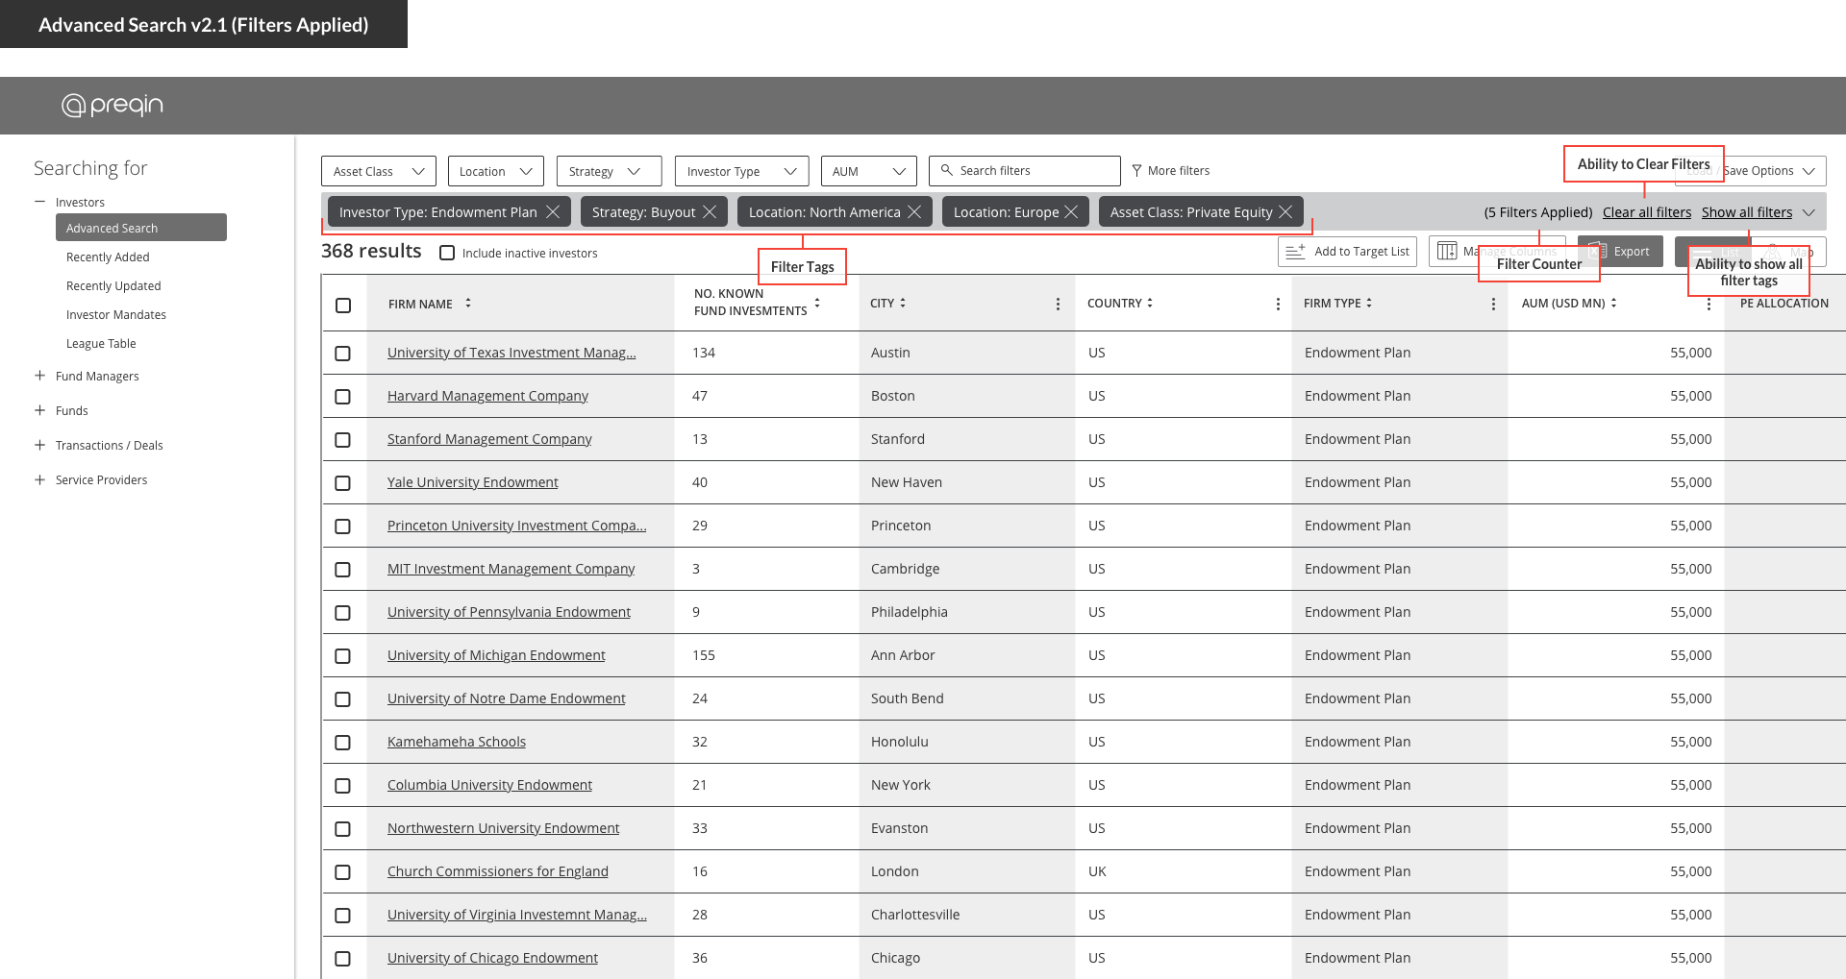Open the Location filter dropdown
Image resolution: width=1846 pixels, height=979 pixels.
click(x=496, y=171)
